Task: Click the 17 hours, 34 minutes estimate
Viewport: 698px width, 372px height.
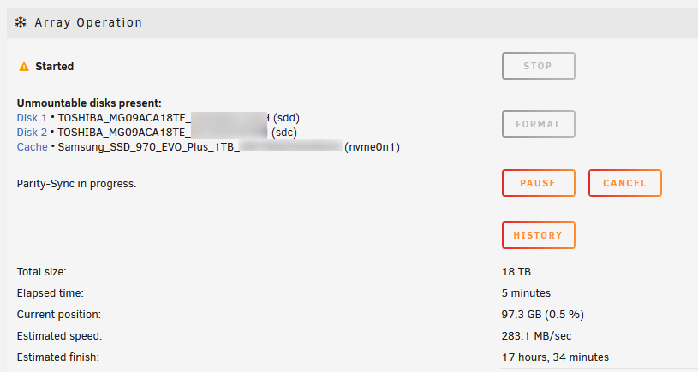Action: [555, 357]
